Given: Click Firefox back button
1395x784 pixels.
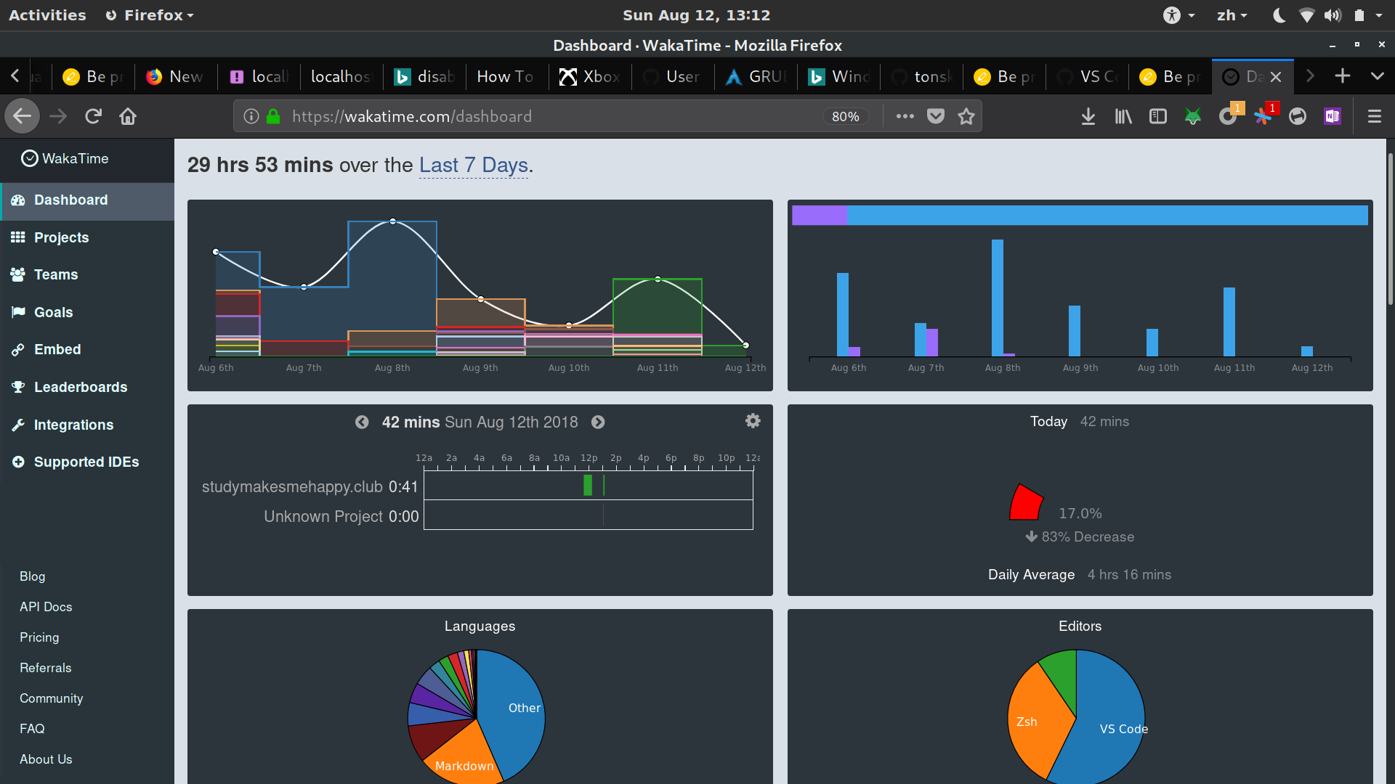Looking at the screenshot, I should (23, 116).
